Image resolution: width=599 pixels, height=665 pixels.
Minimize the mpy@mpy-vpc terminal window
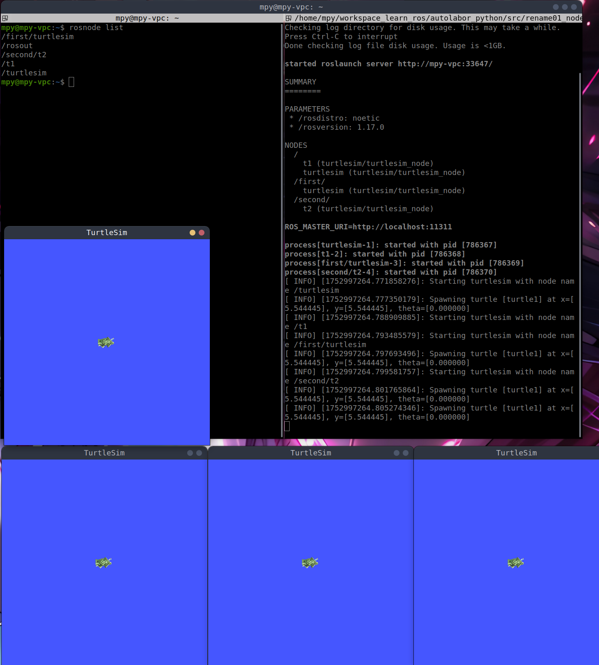(x=556, y=7)
